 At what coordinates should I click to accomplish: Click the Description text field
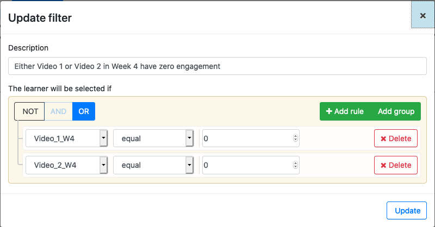click(217, 66)
